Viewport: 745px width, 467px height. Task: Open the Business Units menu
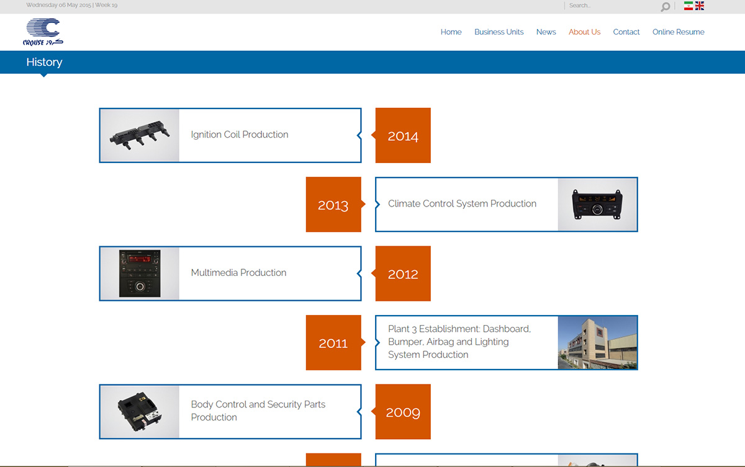click(x=499, y=32)
